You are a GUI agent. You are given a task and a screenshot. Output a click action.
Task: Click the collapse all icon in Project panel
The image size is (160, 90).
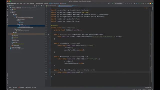pyautogui.click(x=39, y=6)
